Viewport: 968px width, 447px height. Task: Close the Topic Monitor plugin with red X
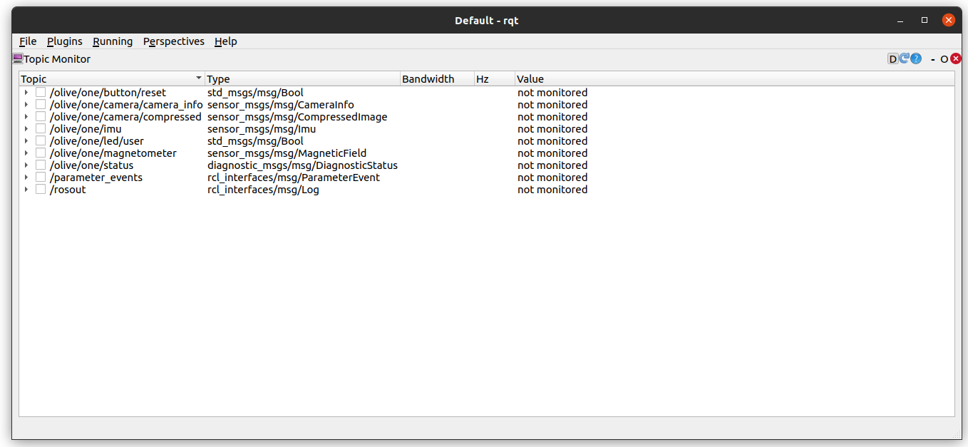click(x=956, y=59)
